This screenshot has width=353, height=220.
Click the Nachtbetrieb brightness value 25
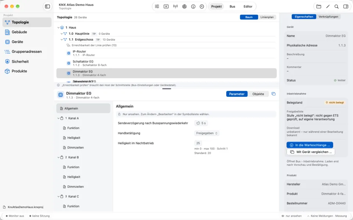[x=198, y=143]
